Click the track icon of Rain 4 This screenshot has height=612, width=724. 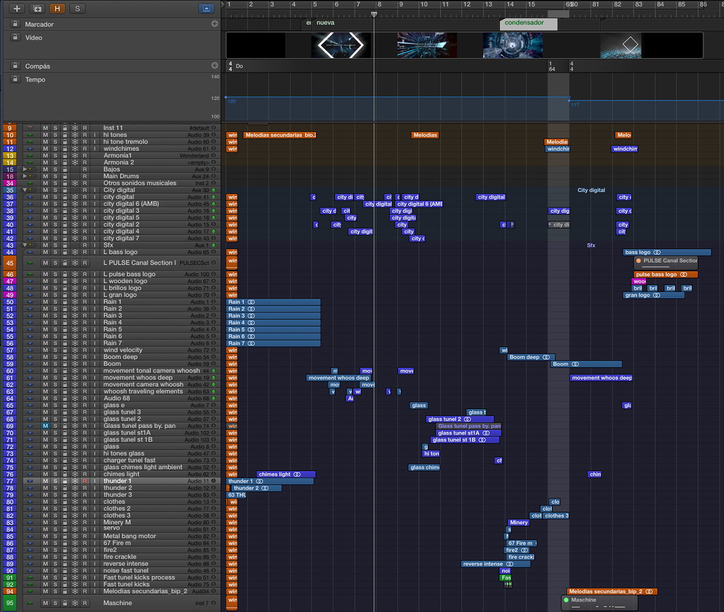point(30,323)
